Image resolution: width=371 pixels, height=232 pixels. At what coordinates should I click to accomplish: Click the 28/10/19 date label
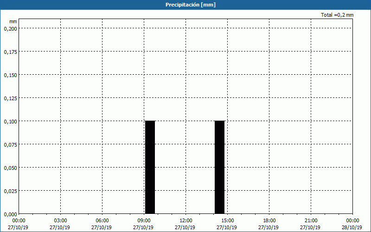(x=352, y=227)
